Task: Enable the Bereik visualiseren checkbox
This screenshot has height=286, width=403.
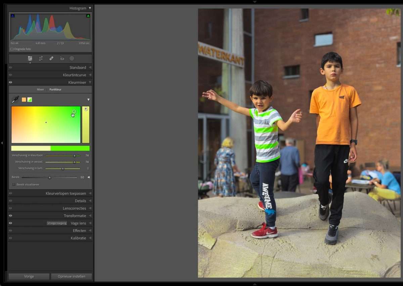Action: click(x=14, y=184)
